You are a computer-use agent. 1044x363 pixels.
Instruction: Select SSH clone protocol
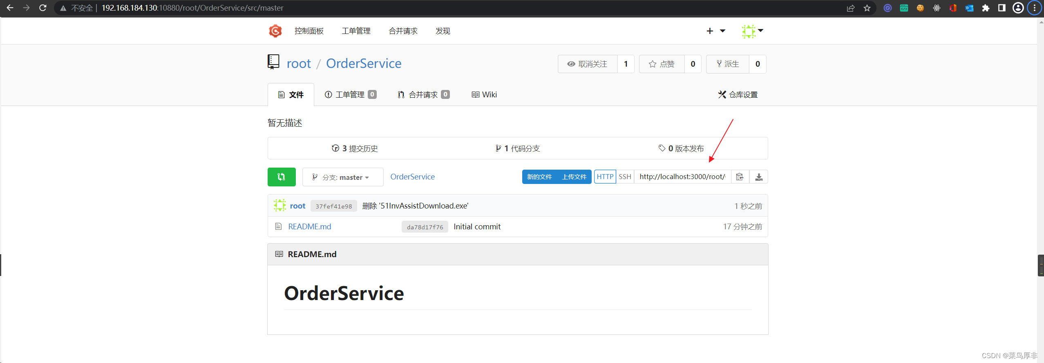point(625,177)
